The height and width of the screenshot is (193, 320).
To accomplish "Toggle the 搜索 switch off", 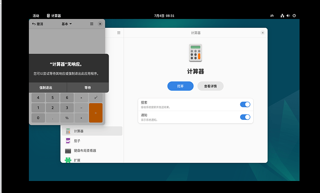I will [245, 105].
